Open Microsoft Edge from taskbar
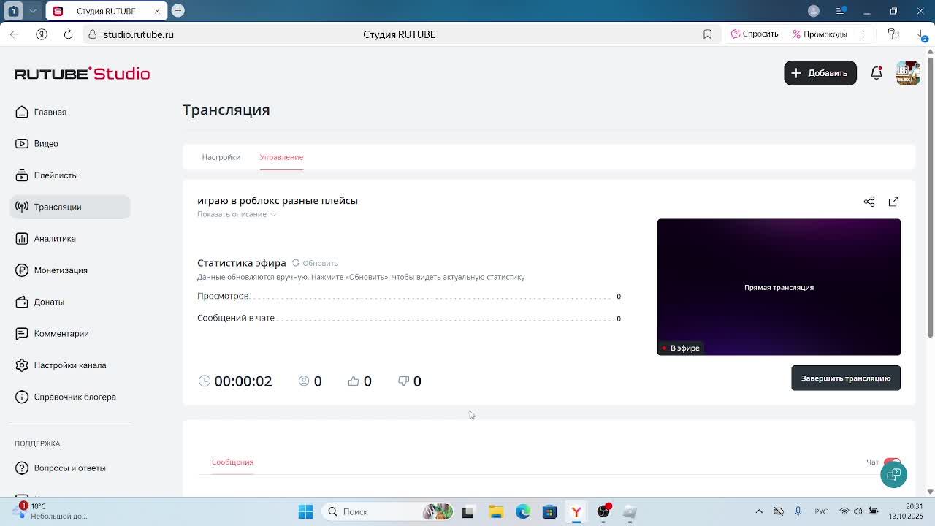935x526 pixels. click(x=522, y=511)
